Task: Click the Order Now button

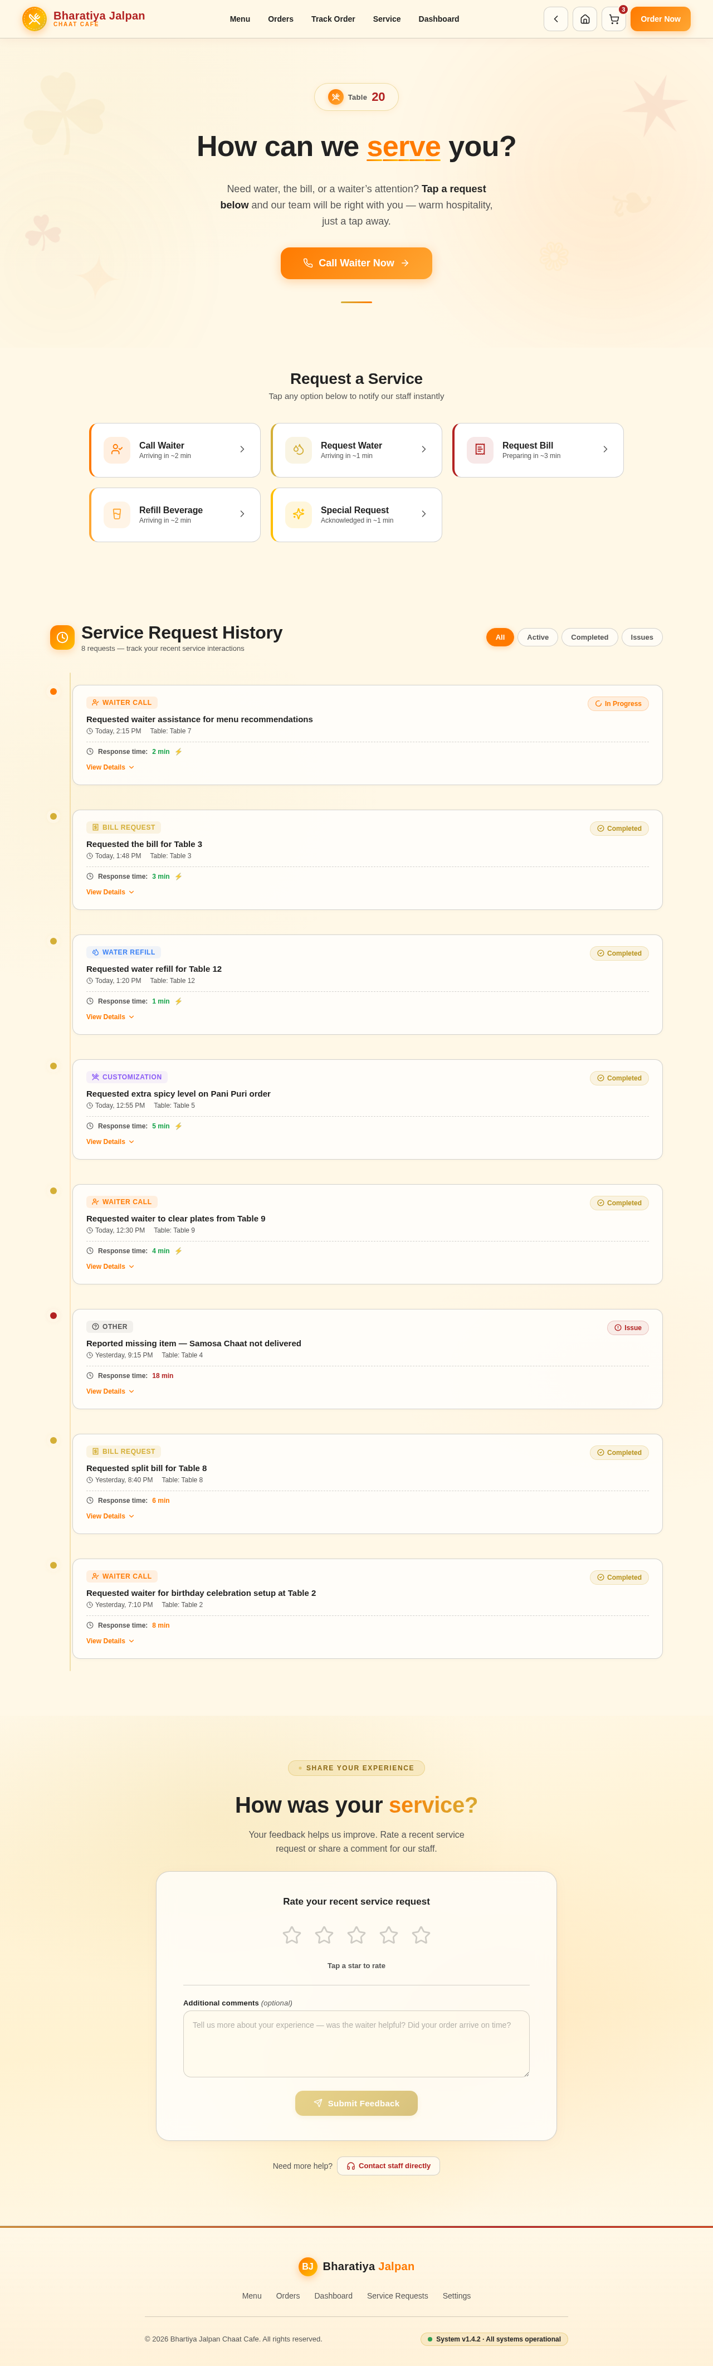Action: (x=661, y=20)
